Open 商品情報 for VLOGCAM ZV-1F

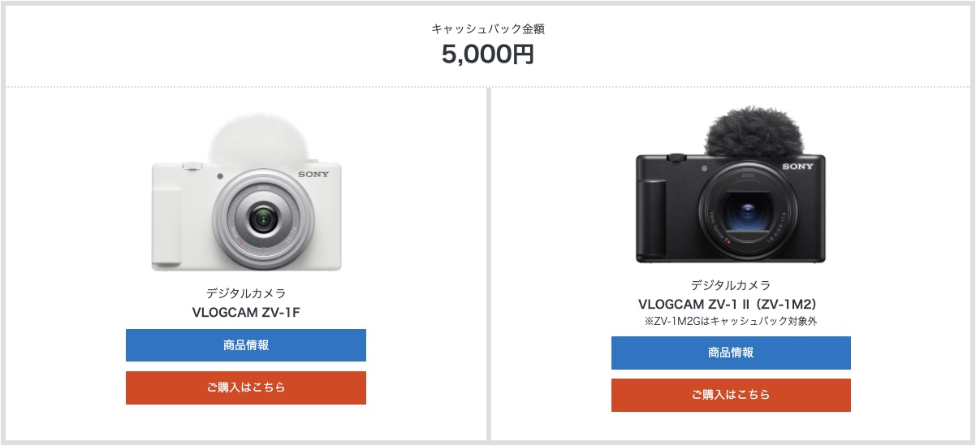(245, 345)
